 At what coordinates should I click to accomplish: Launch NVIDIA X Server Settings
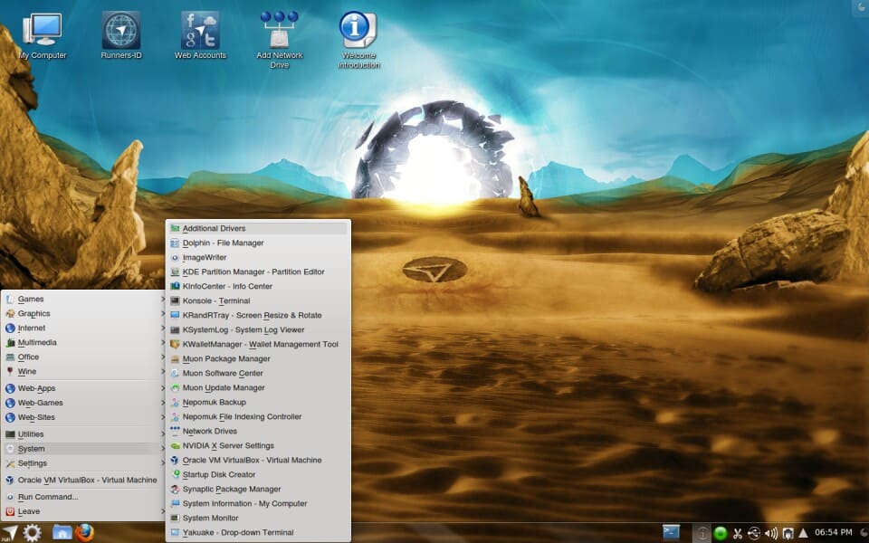(258, 445)
